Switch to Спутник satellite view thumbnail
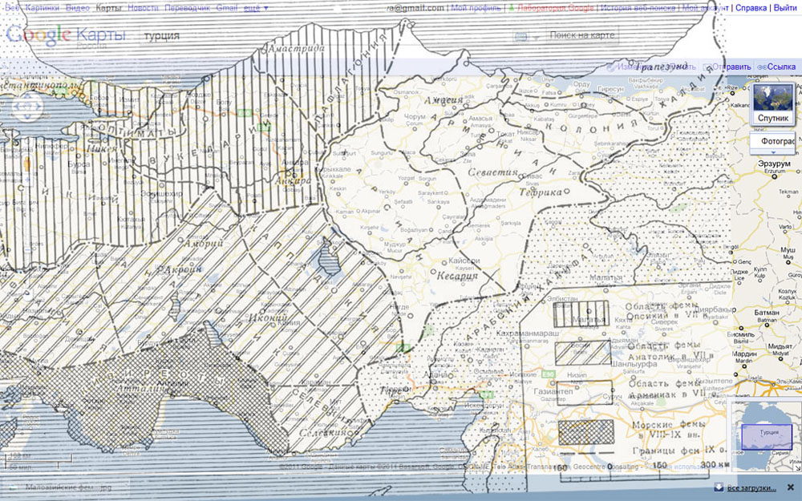 click(x=773, y=103)
